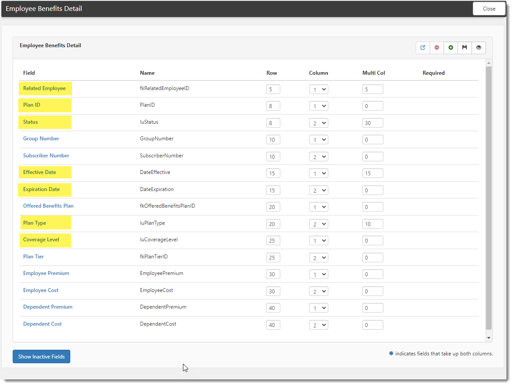The image size is (513, 386).
Task: Open the Group Number field link
Action: 41,139
